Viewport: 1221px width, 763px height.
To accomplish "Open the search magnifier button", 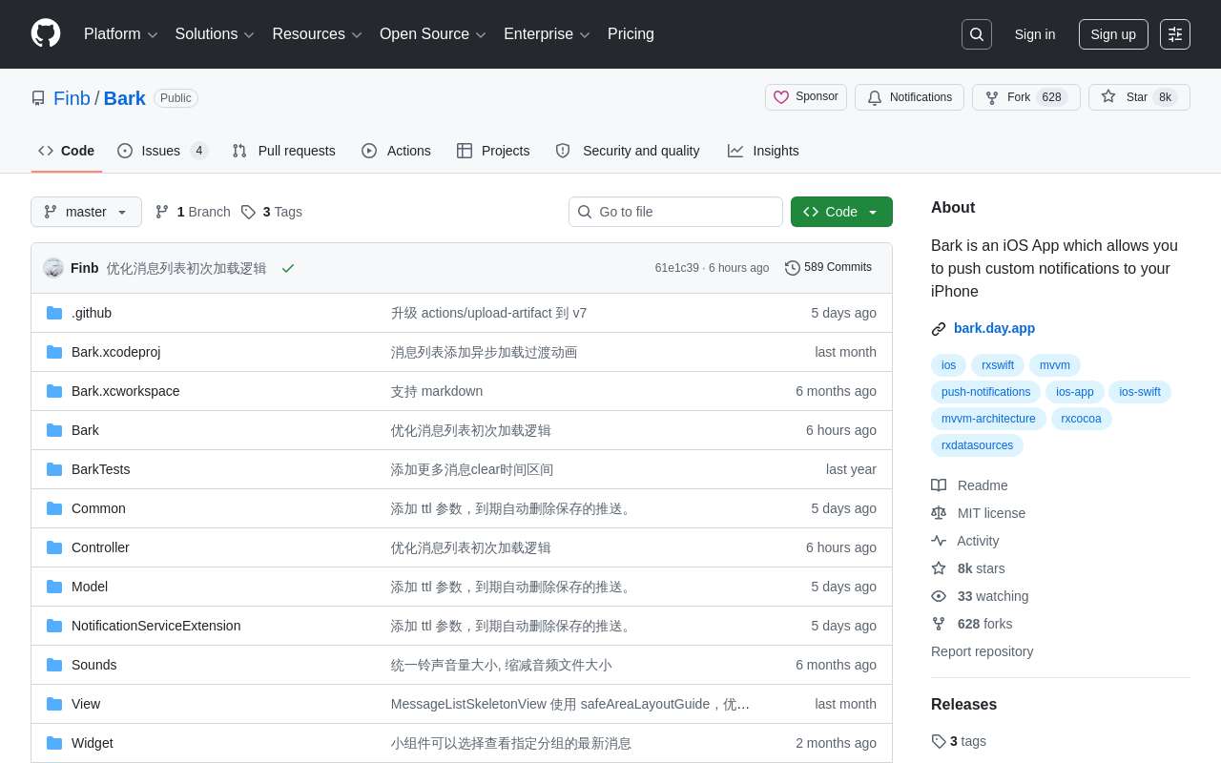I will click(977, 34).
